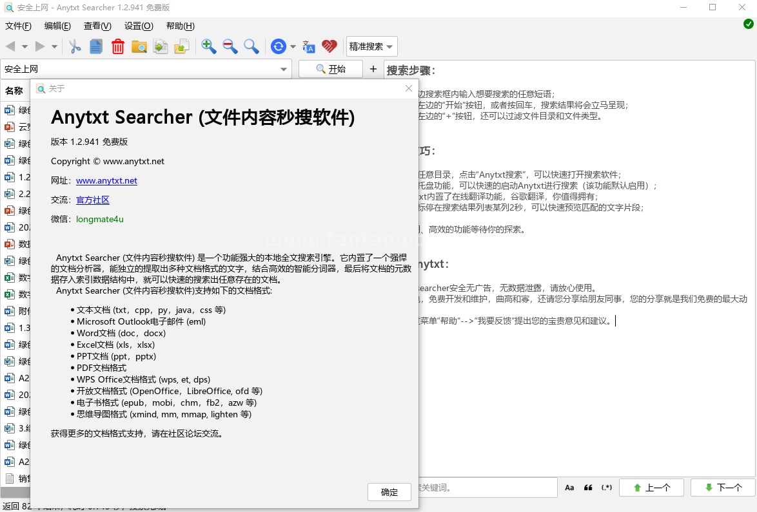This screenshot has height=512, width=757.
Task: Open the 文件(F) menu
Action: coord(18,26)
